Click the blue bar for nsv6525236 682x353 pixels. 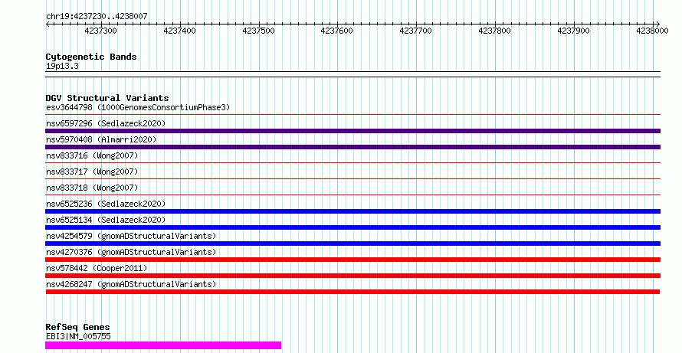(x=352, y=211)
